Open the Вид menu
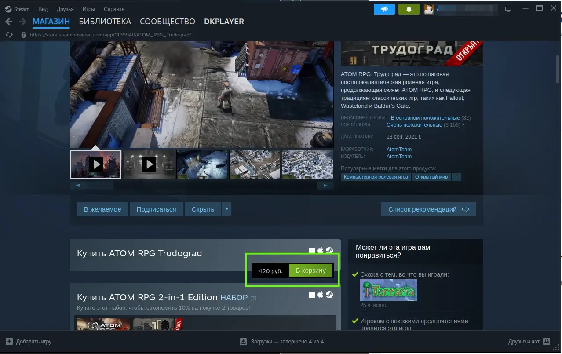 [43, 9]
